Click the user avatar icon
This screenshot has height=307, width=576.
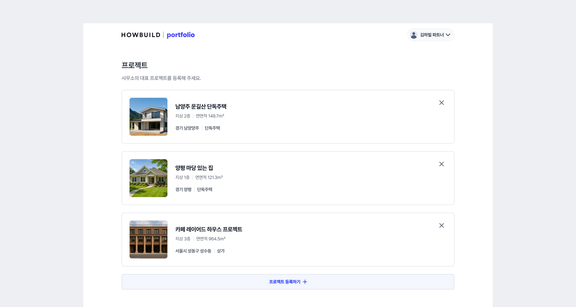pyautogui.click(x=413, y=35)
